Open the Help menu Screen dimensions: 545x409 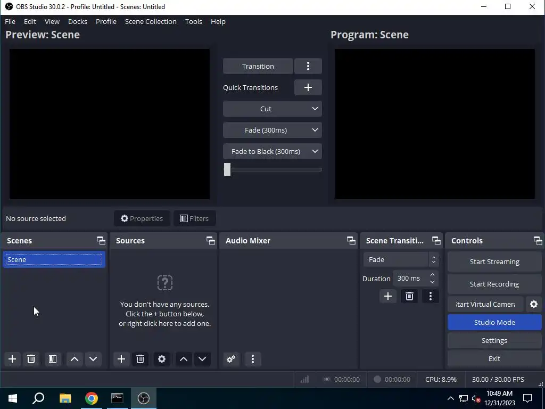click(218, 21)
